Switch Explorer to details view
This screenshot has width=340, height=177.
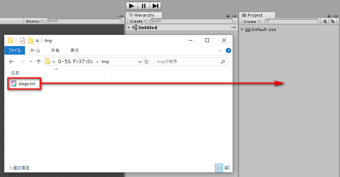click(219, 168)
